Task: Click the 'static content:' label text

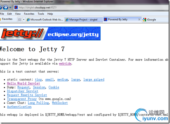Action: pyautogui.click(x=20, y=79)
